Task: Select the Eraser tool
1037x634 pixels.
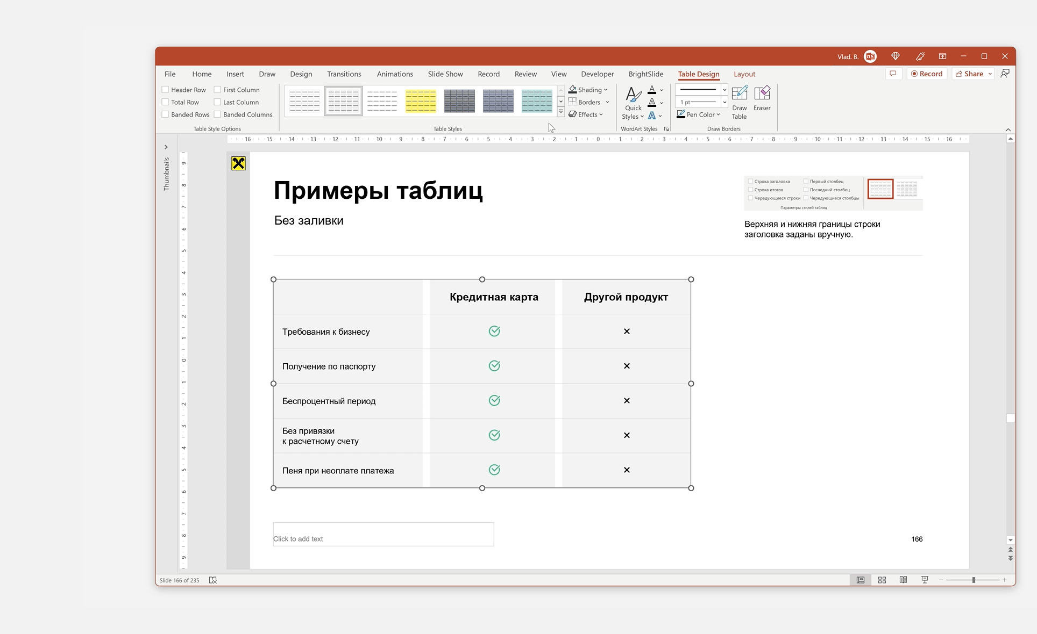Action: 762,99
